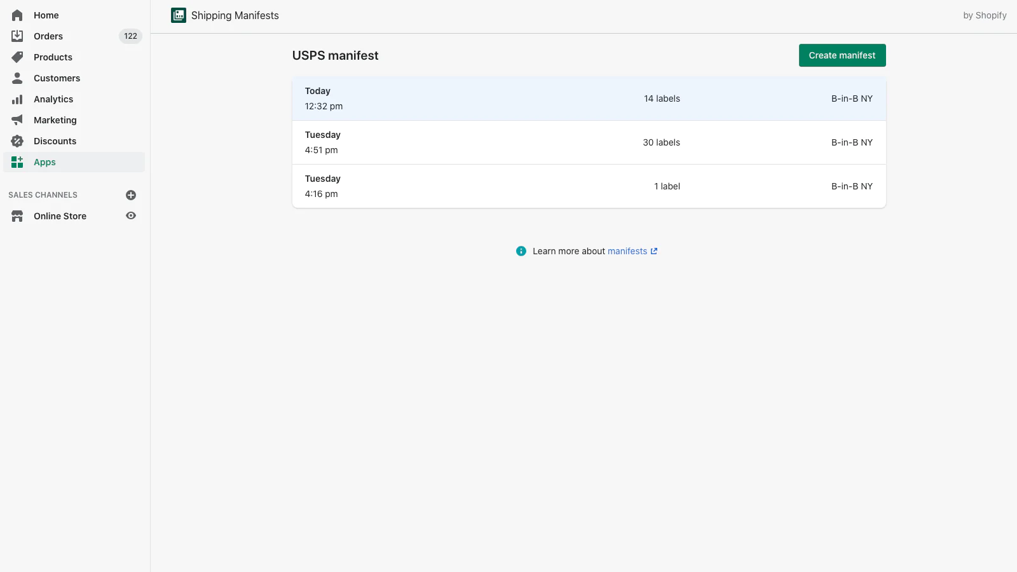View online store via eye icon

(x=131, y=216)
